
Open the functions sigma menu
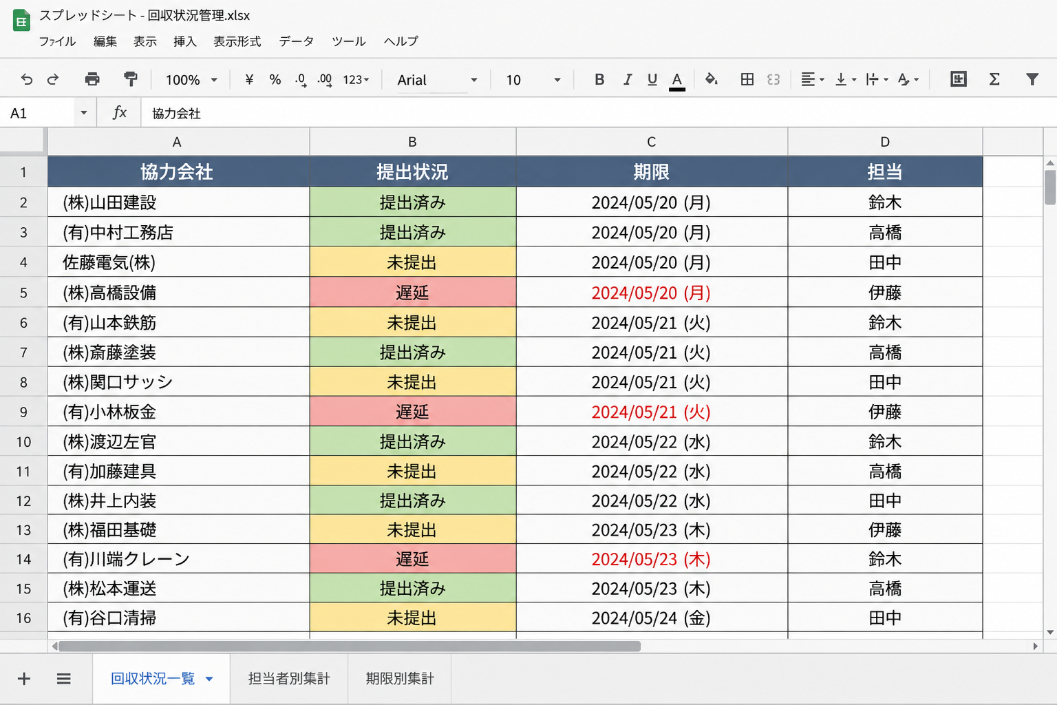point(994,80)
